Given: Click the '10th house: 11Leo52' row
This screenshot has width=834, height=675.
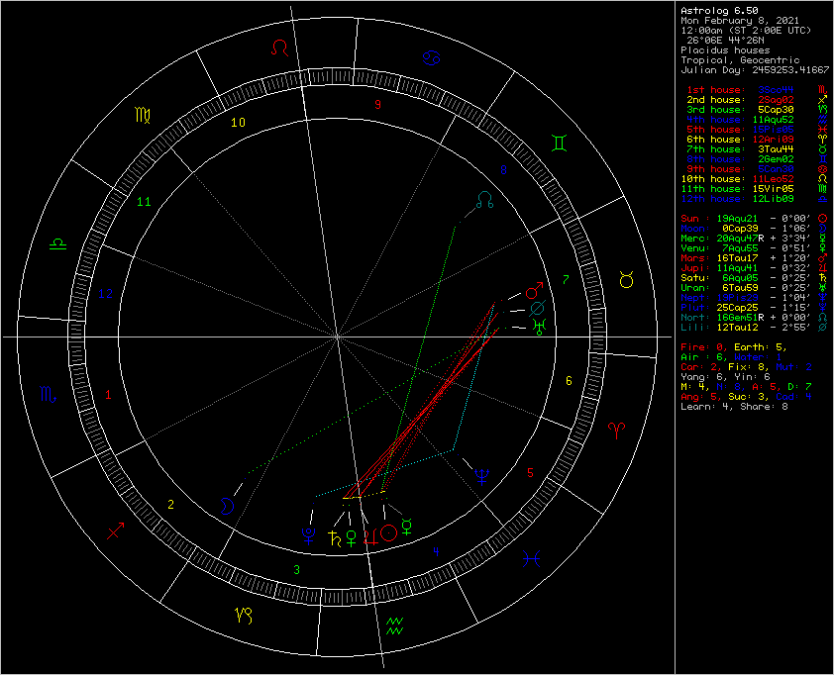Looking at the screenshot, I should (x=754, y=179).
